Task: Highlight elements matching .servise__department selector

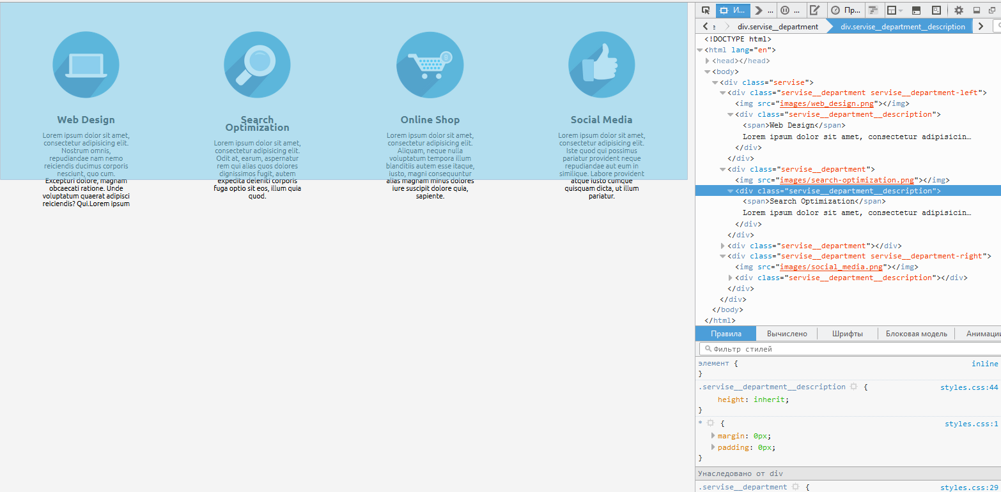Action: (x=796, y=487)
